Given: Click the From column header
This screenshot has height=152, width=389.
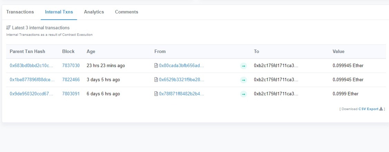Looking at the screenshot, I should point(160,52).
